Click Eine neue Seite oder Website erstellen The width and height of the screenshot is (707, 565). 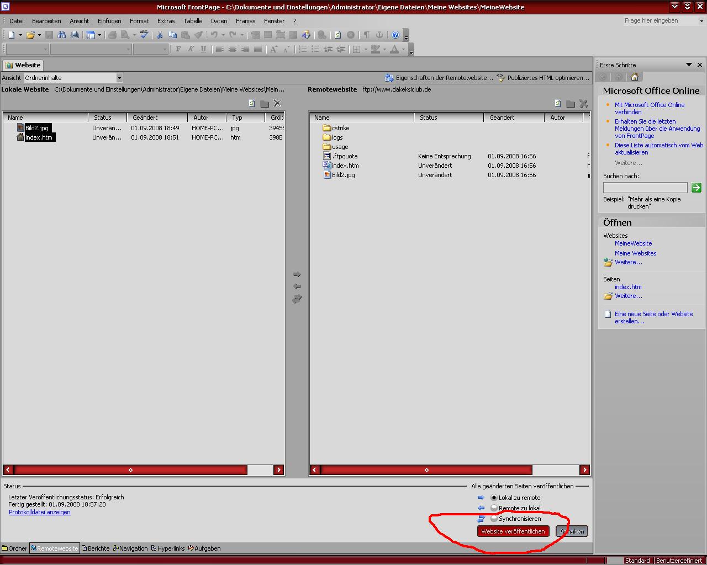653,317
